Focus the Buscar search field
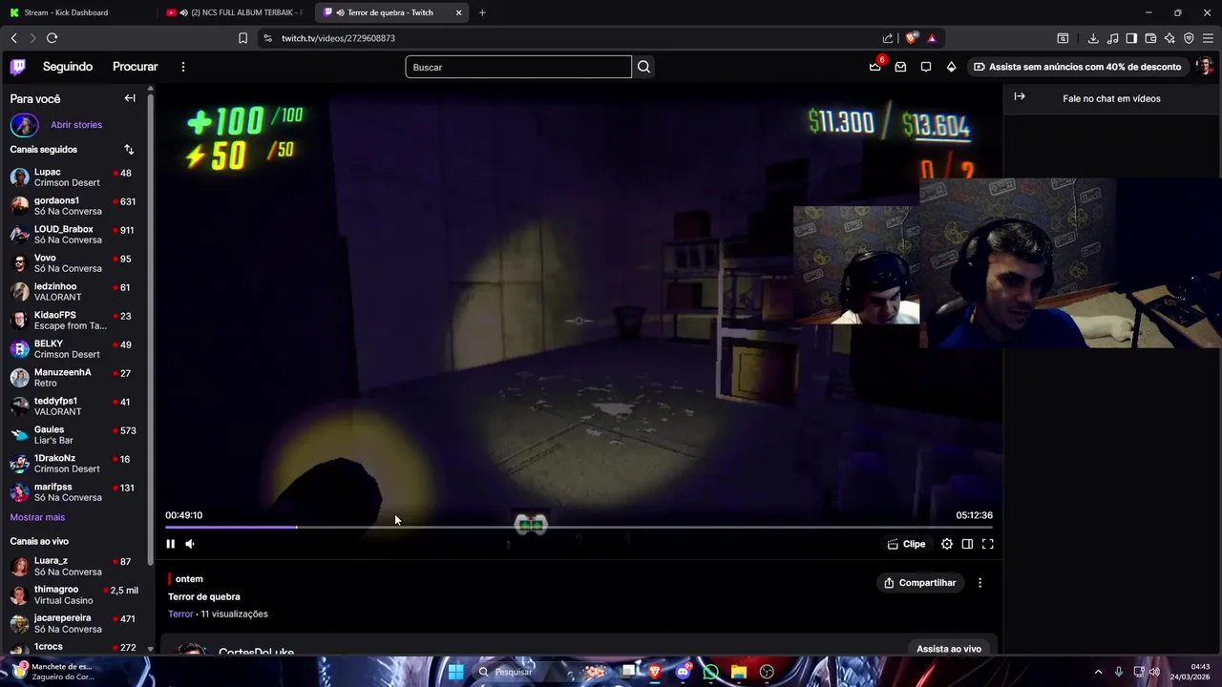The image size is (1222, 687). coord(518,67)
